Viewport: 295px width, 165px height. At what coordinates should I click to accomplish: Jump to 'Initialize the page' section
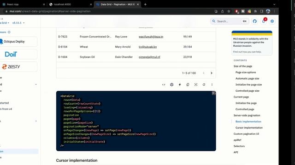(x=246, y=103)
